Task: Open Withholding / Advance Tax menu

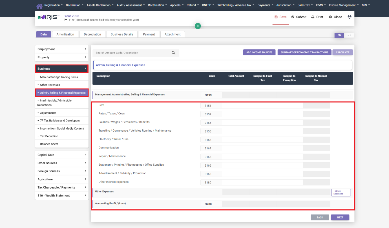Action: click(x=236, y=5)
